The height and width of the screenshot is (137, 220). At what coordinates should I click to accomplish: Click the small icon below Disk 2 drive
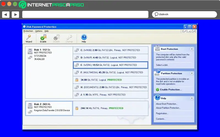pos(30,112)
